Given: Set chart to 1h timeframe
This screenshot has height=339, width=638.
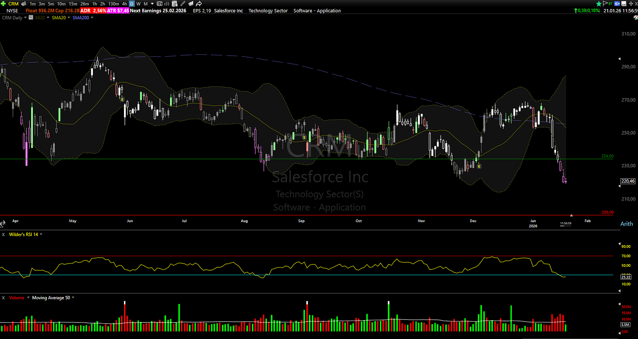Looking at the screenshot, I should pos(95,4).
